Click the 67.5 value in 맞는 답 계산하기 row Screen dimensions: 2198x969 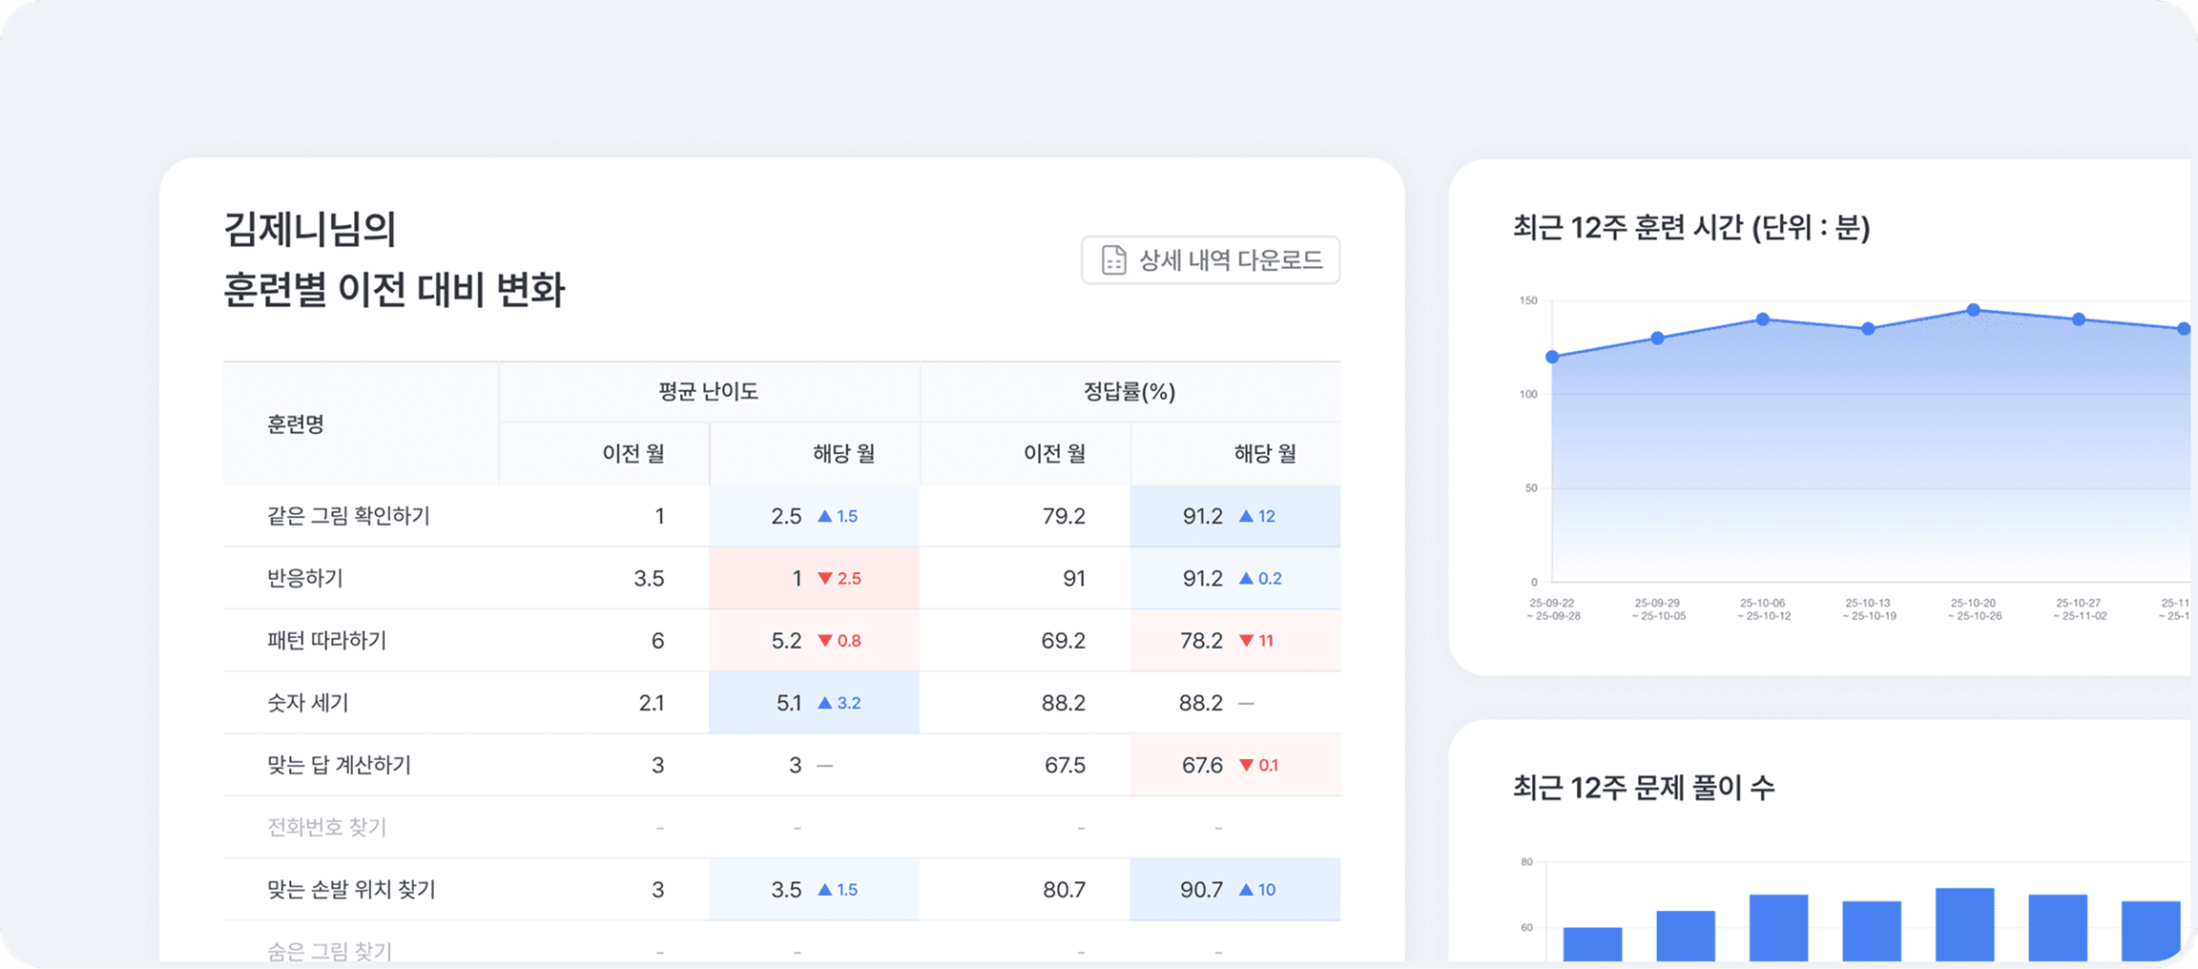(x=1066, y=765)
